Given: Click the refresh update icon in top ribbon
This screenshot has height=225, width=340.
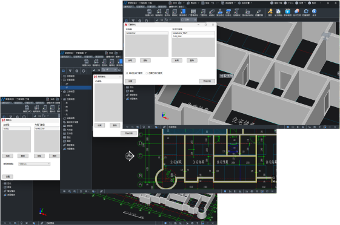Looking at the screenshot, I should [306, 11].
